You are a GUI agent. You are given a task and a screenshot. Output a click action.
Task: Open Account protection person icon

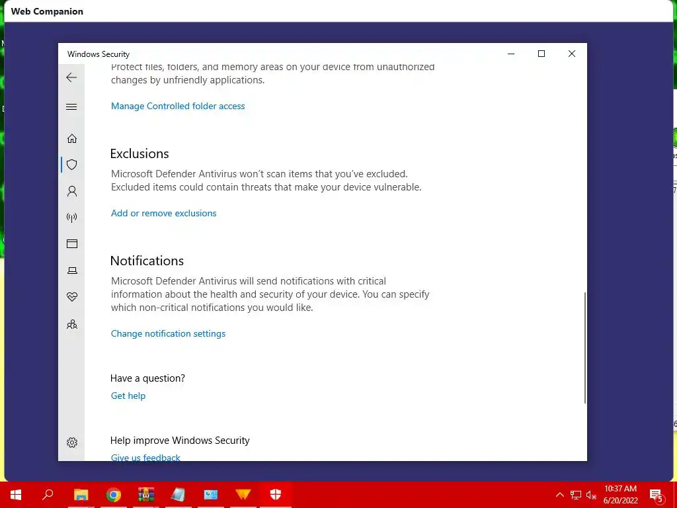click(71, 191)
